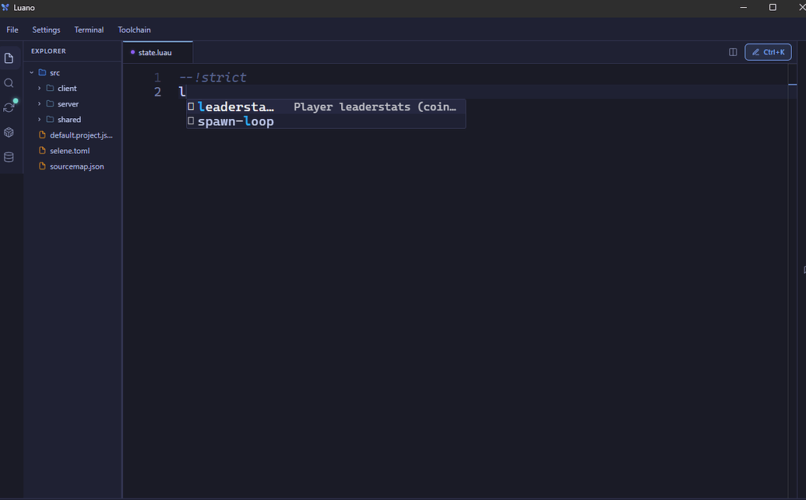Click line number 2 in gutter
The image size is (806, 500).
point(158,92)
